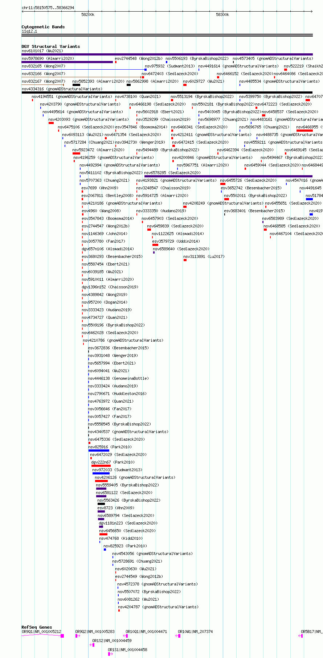Click the red bar of dgv222n67
The width and height of the screenshot is (323, 658).
point(101,466)
